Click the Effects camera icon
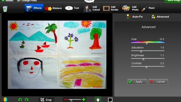The image size is (181, 102). click(x=29, y=9)
